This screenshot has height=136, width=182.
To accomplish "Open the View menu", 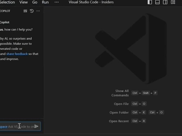I will (24, 2).
